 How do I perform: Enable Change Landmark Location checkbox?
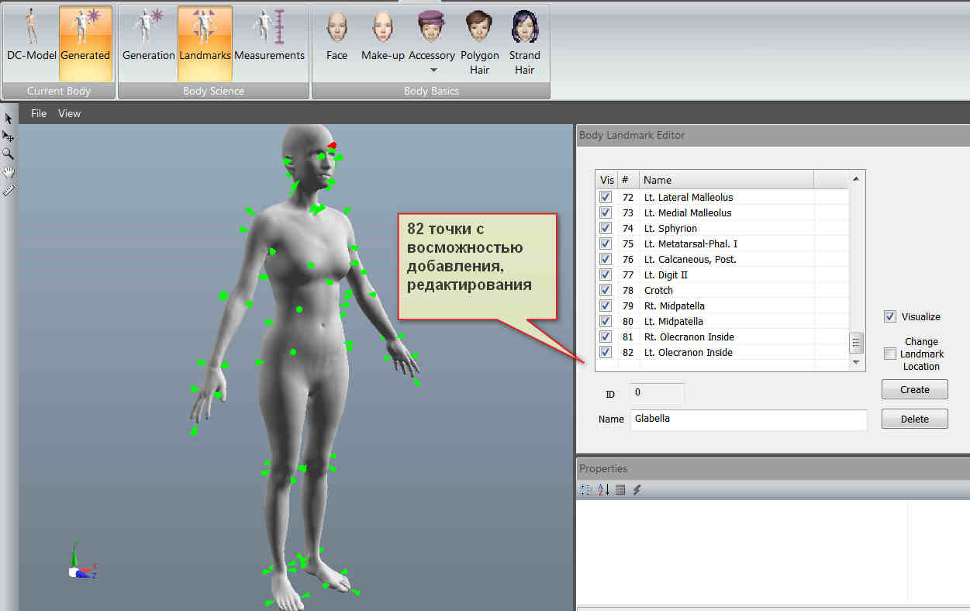click(x=890, y=354)
